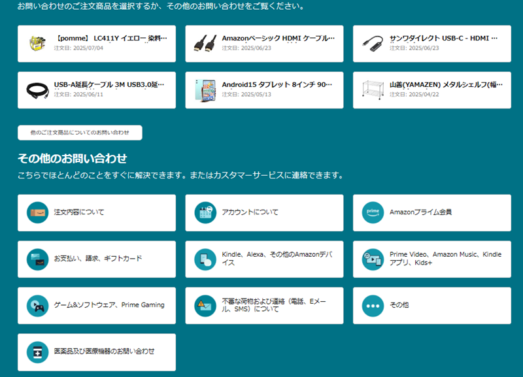
Task: Open the 【pomme】 LC411Y イエロー order title
Action: click(110, 39)
